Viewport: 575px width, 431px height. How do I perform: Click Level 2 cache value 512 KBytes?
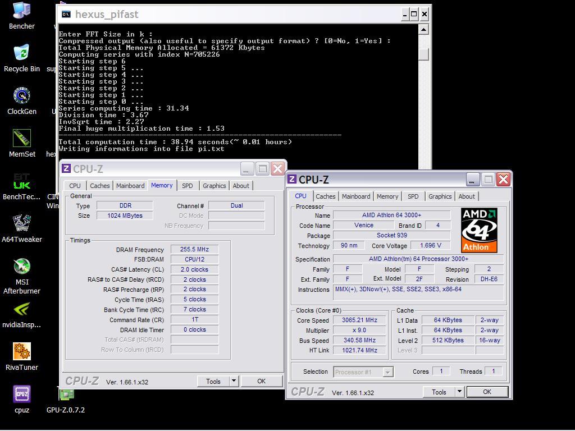(x=448, y=340)
